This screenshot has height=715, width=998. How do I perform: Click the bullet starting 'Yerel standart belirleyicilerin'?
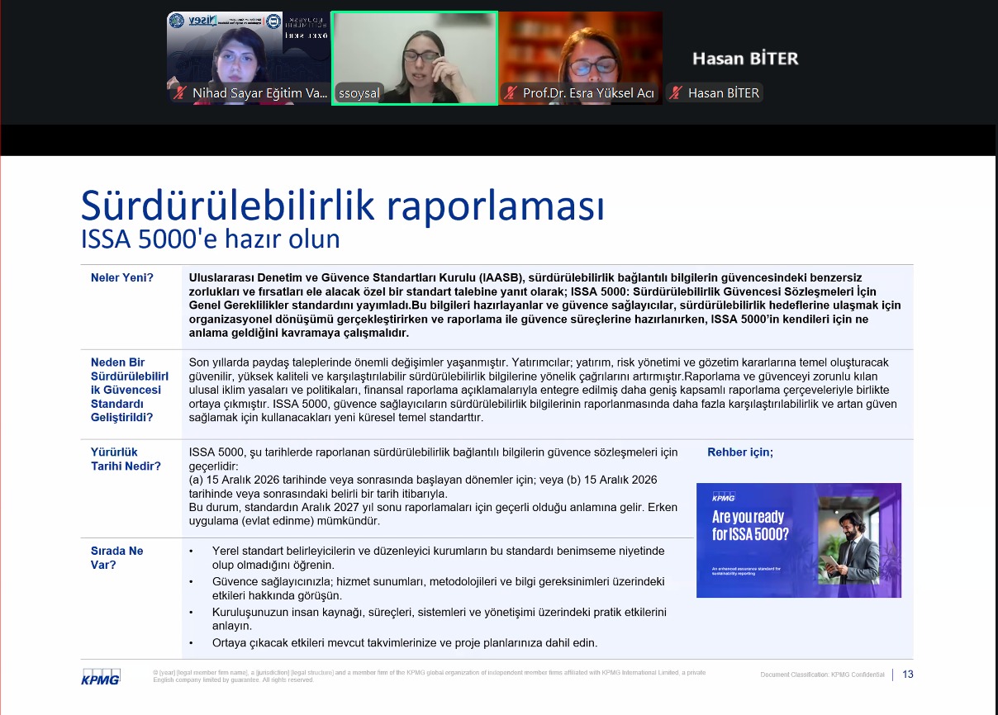click(x=438, y=558)
